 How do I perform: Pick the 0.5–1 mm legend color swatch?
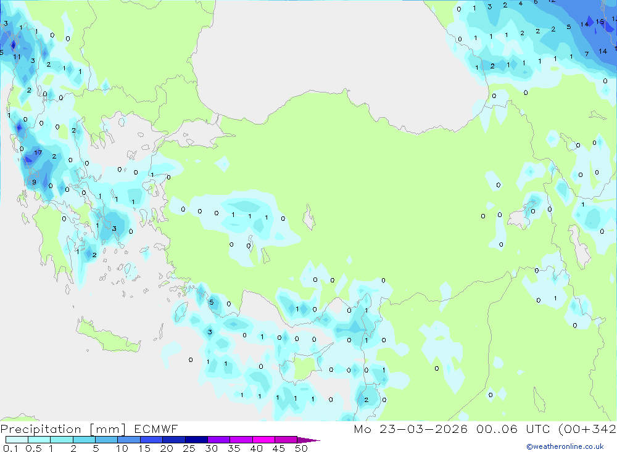pos(39,440)
